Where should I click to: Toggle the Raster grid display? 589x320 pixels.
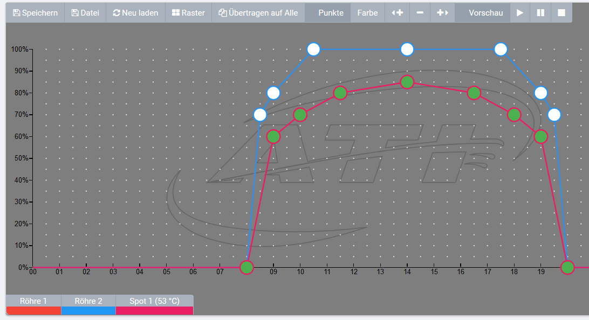[188, 12]
